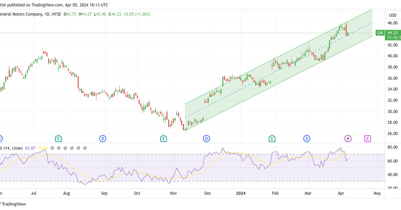Toggle the last crossed-circle icon after RSI values

[x=85, y=148]
